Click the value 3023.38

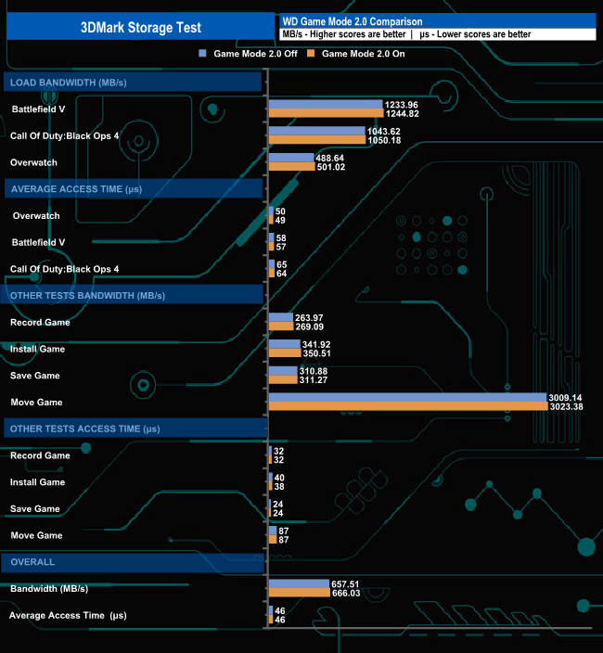[x=566, y=407]
